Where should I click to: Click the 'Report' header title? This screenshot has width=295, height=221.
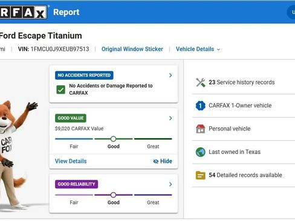pyautogui.click(x=66, y=12)
